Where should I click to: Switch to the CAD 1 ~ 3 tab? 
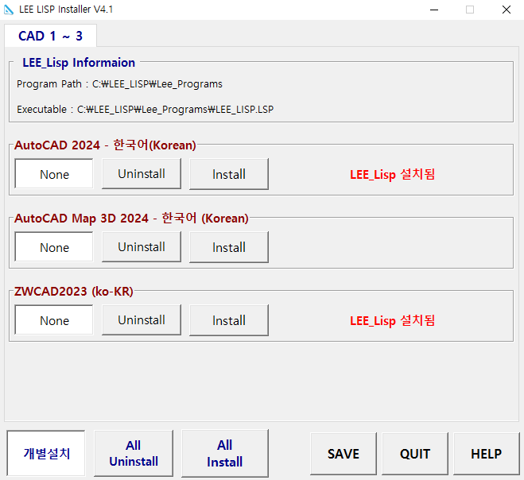pyautogui.click(x=50, y=36)
